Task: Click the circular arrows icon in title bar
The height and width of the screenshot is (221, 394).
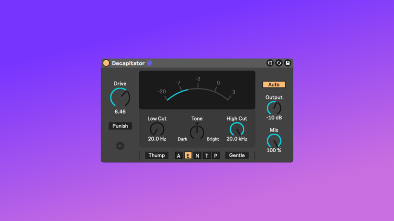Action: point(279,63)
